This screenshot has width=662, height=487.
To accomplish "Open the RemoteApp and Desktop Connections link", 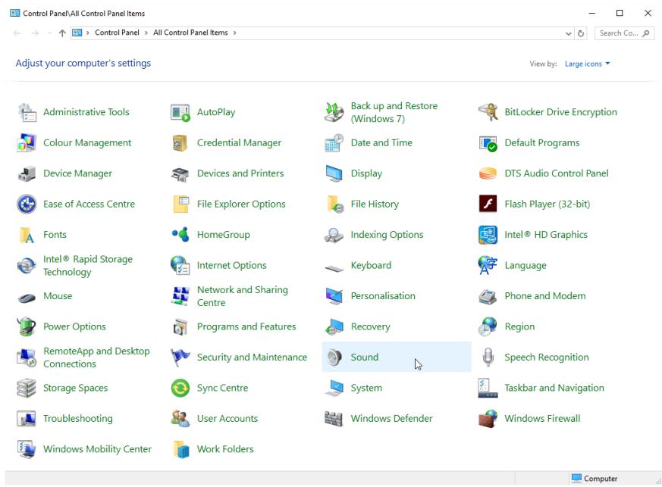I will (96, 357).
